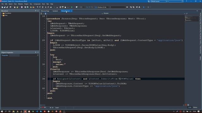Click the Play macro button in editor status bar

[x=41, y=107]
